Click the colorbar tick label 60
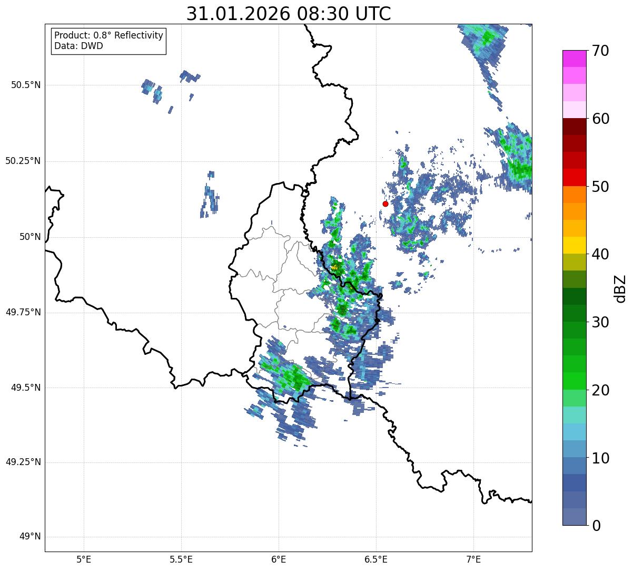 pos(600,119)
